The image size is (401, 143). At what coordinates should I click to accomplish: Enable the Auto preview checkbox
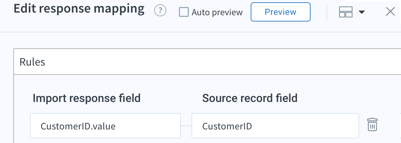point(184,12)
